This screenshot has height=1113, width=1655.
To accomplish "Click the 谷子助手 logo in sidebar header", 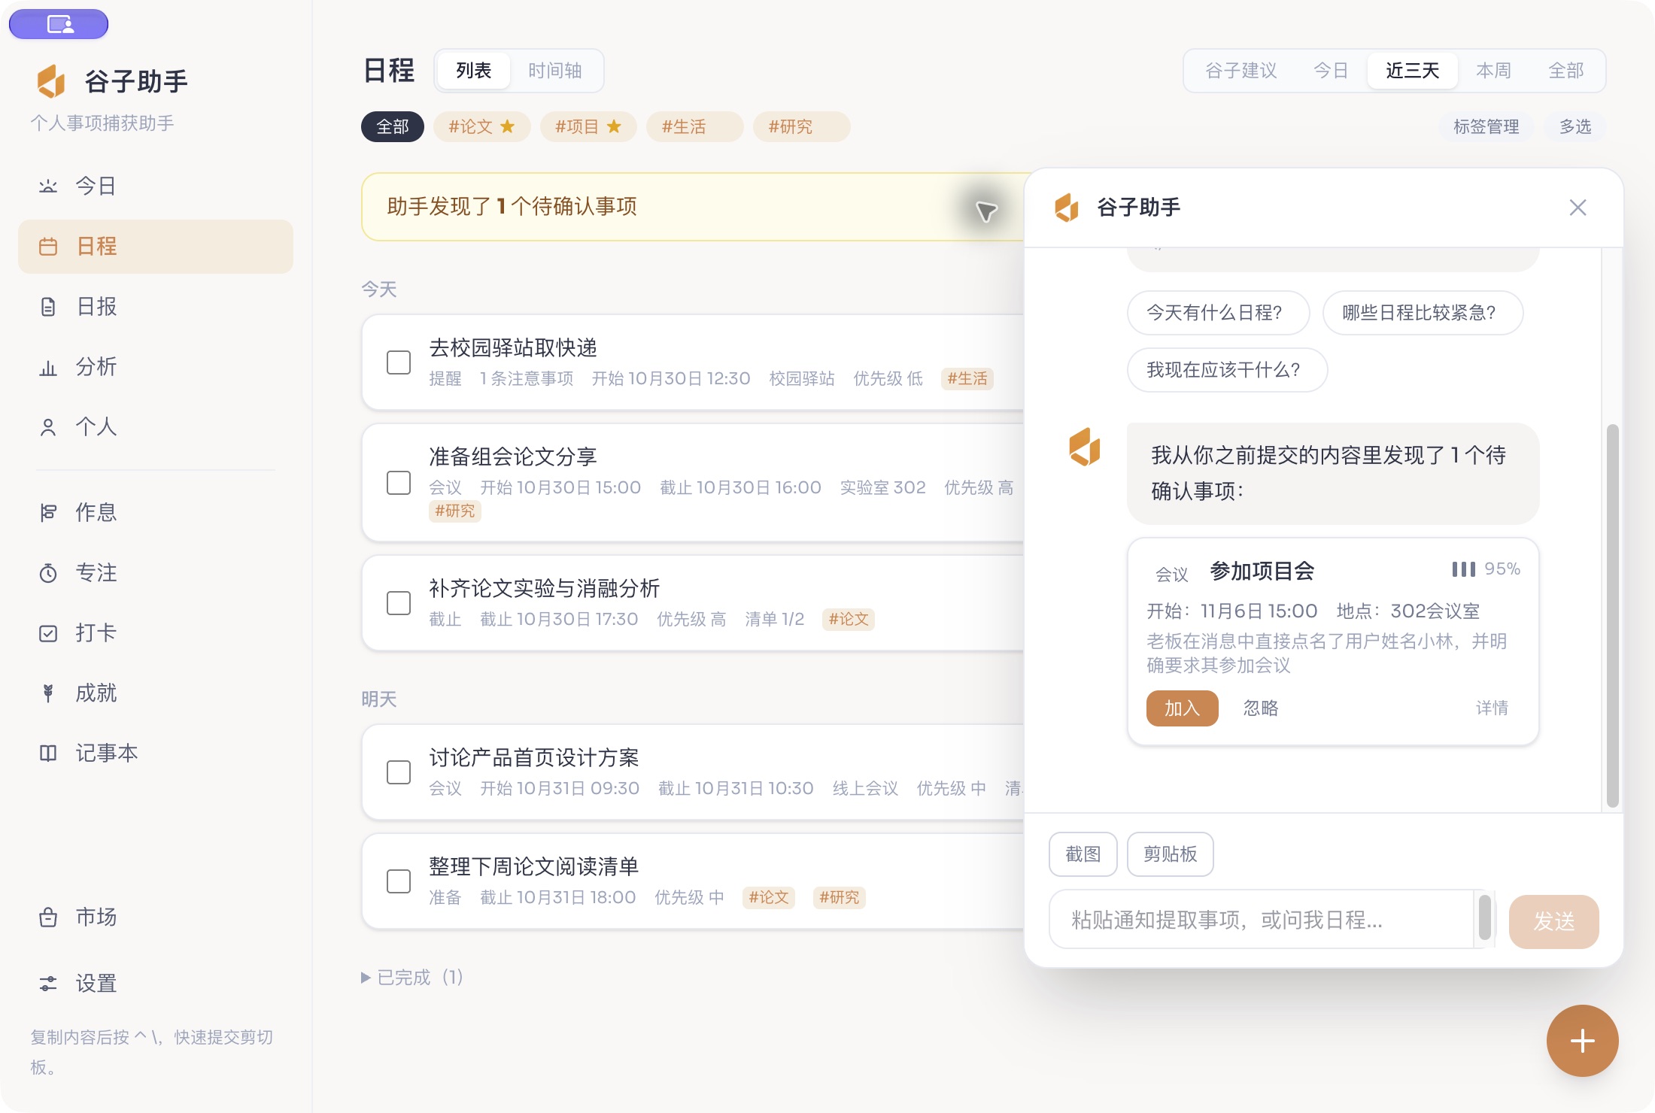I will [x=51, y=80].
